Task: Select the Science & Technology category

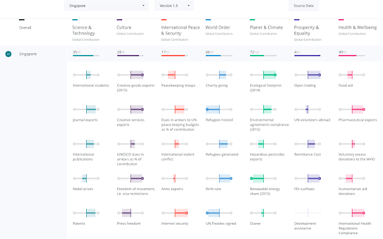Action: 84,30
